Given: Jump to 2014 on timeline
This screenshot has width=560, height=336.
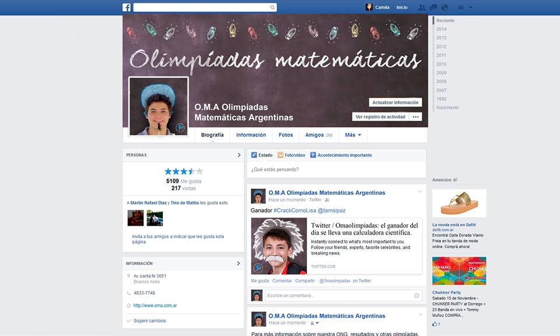Looking at the screenshot, I should coord(442,29).
